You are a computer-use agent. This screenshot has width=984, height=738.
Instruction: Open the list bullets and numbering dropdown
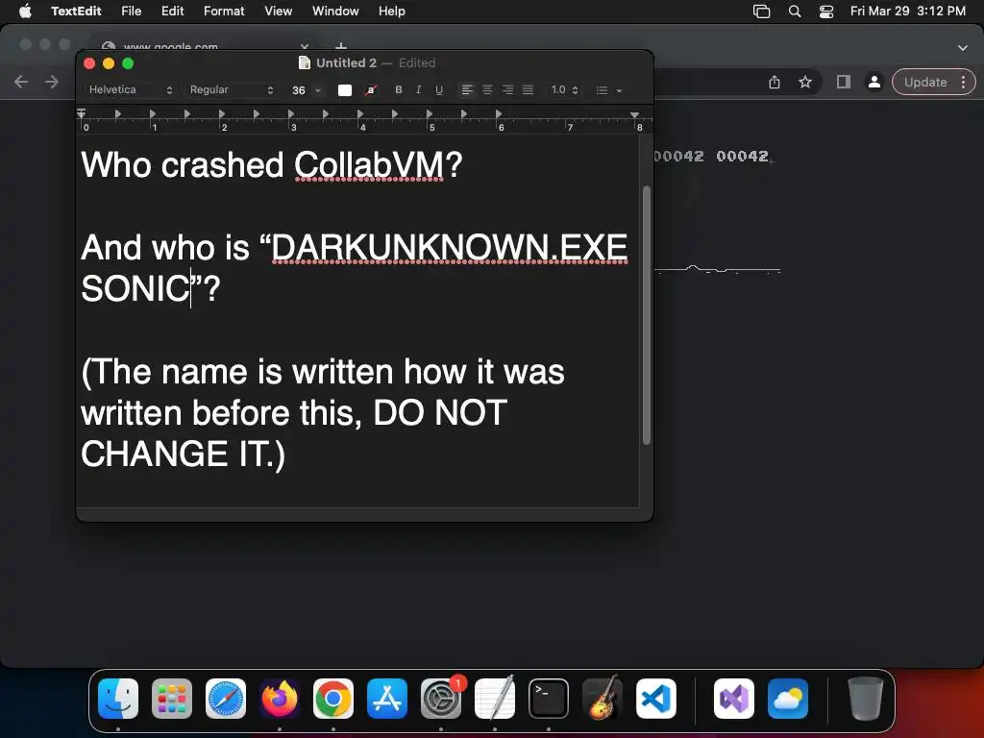608,90
